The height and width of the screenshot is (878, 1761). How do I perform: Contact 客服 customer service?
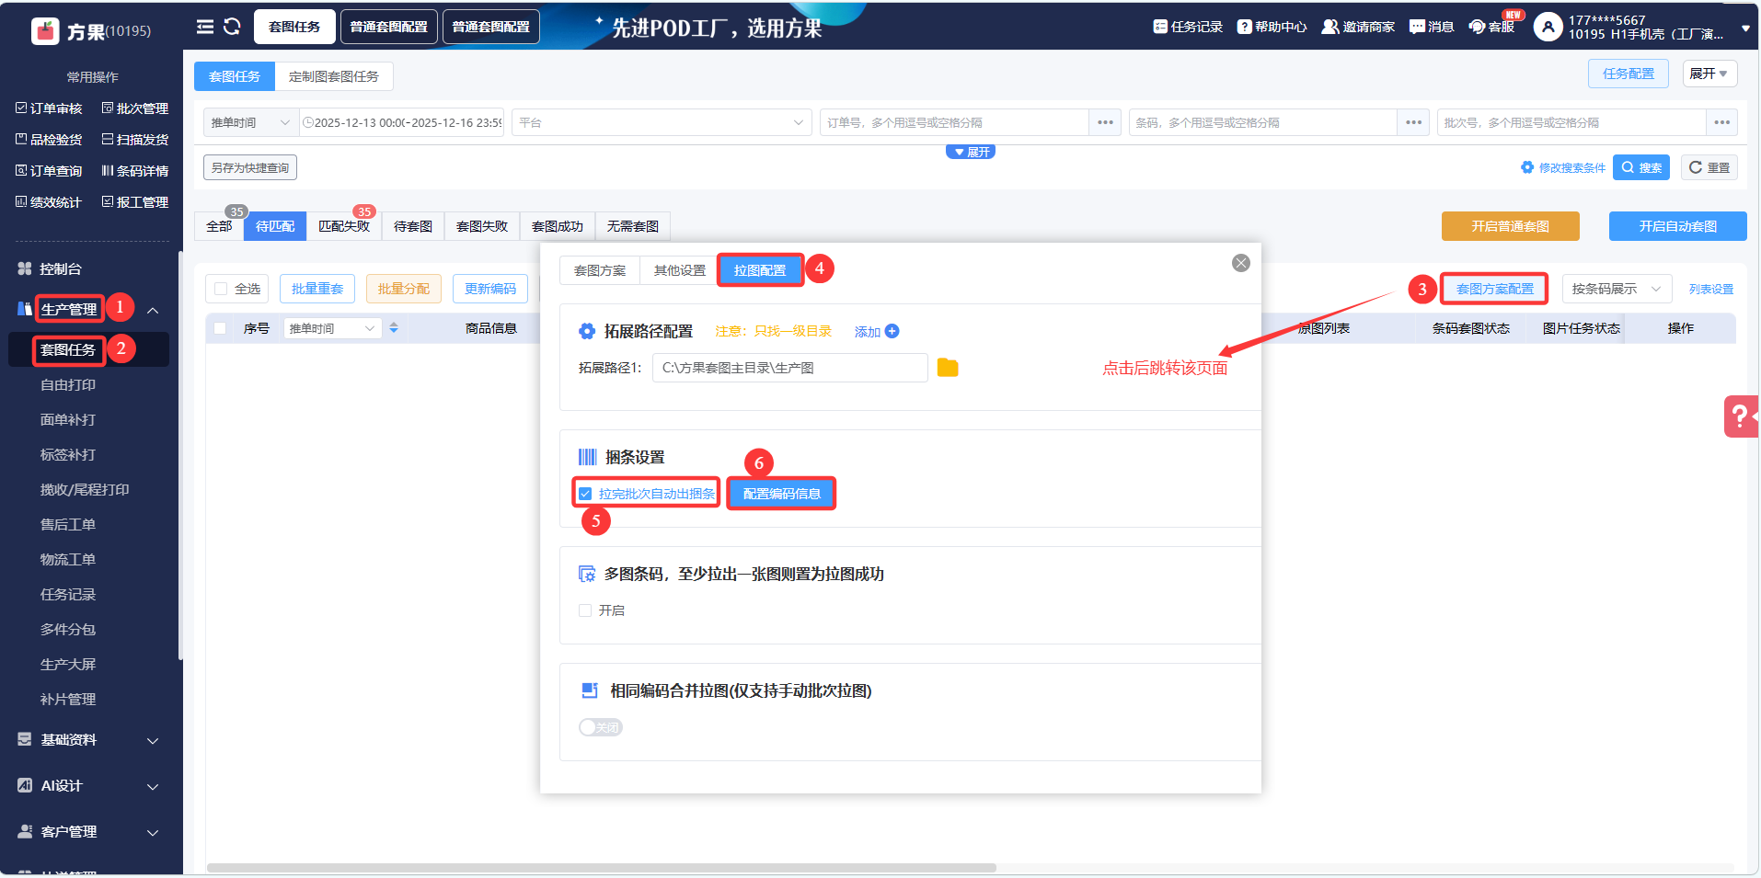(x=1491, y=27)
